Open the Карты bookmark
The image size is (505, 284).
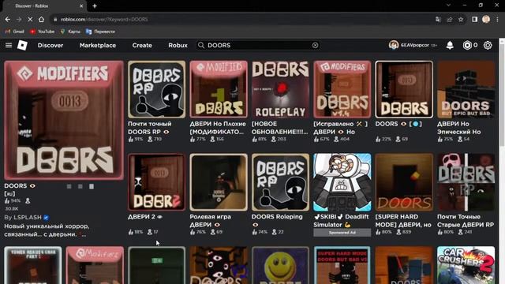70,32
